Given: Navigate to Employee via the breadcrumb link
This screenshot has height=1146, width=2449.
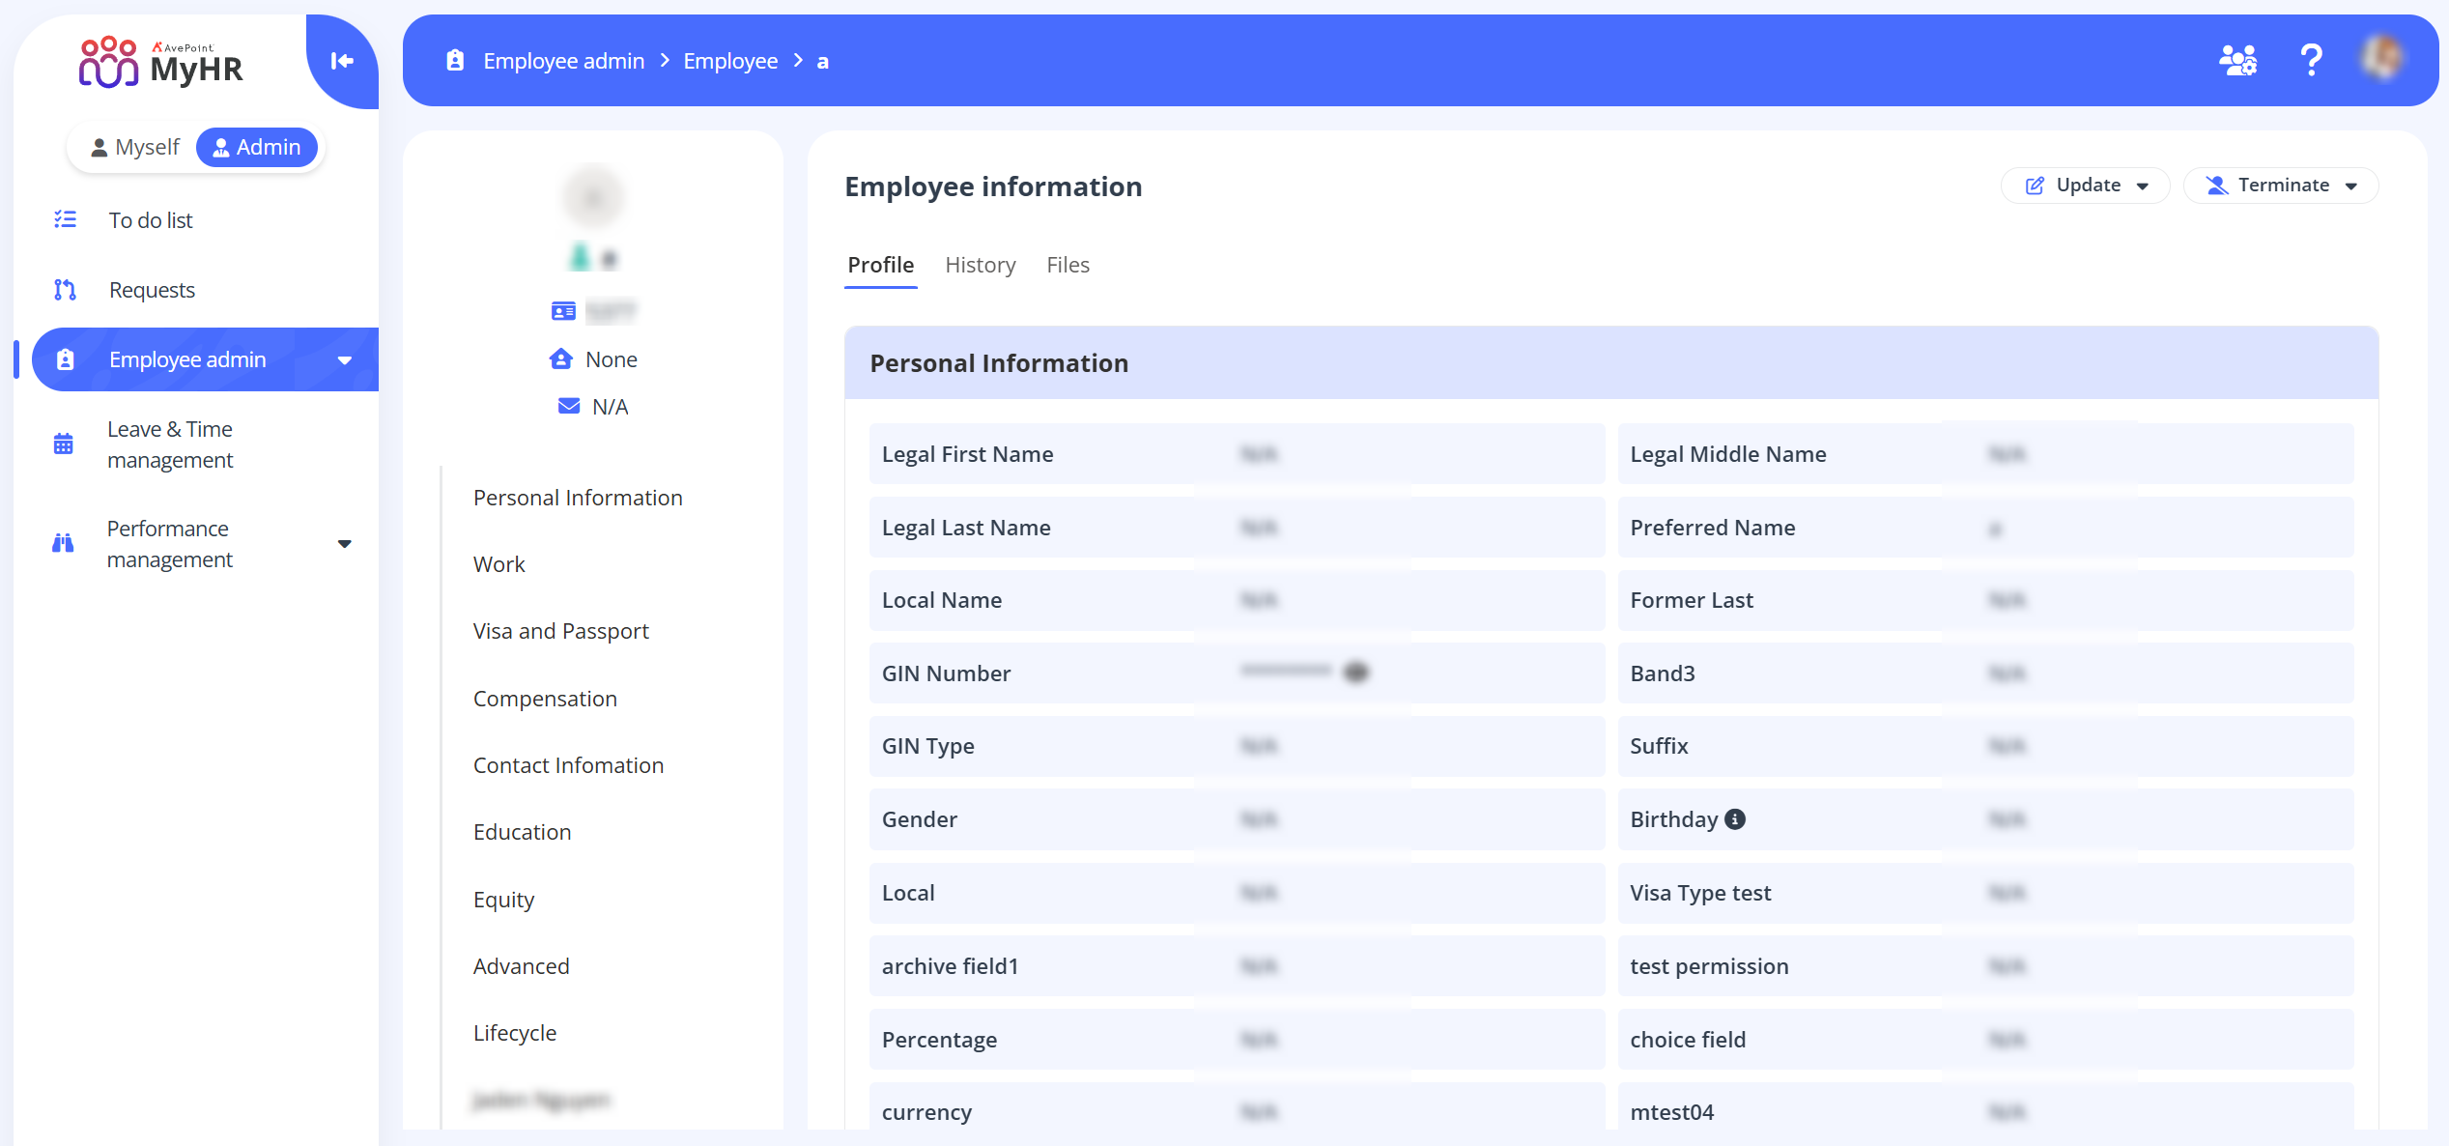Looking at the screenshot, I should pos(730,60).
